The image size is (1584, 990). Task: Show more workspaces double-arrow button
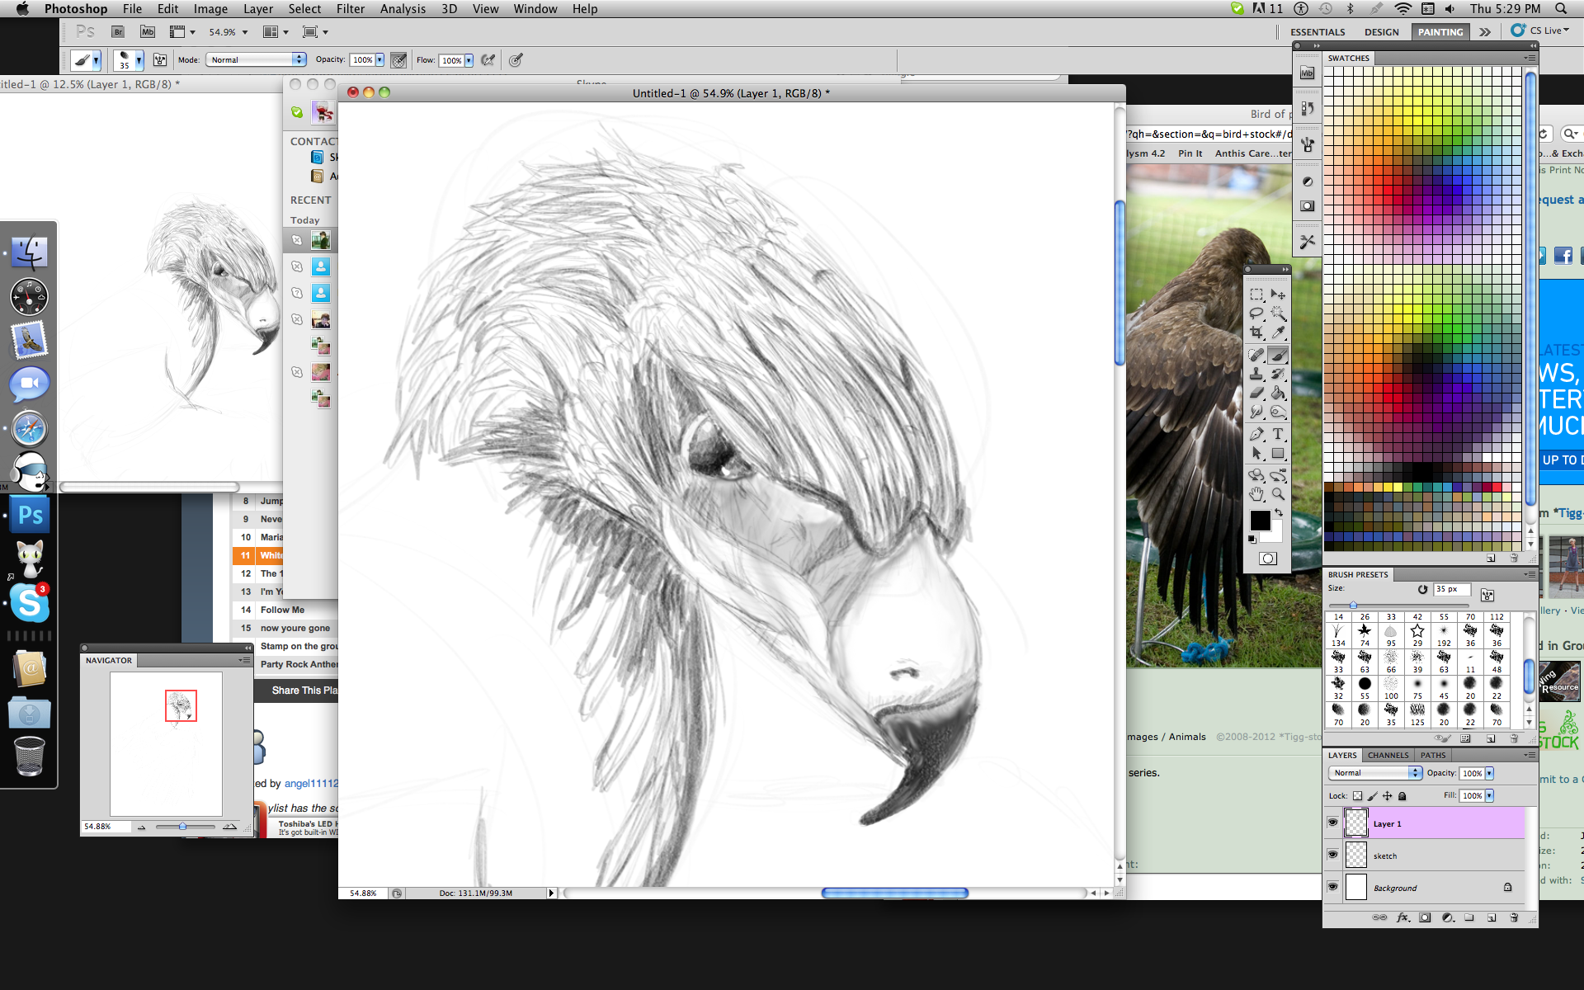pyautogui.click(x=1485, y=32)
